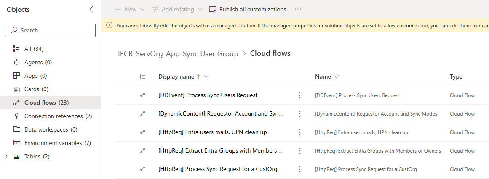Click the Connection references plug icon
This screenshot has height=179, width=489.
(17, 116)
